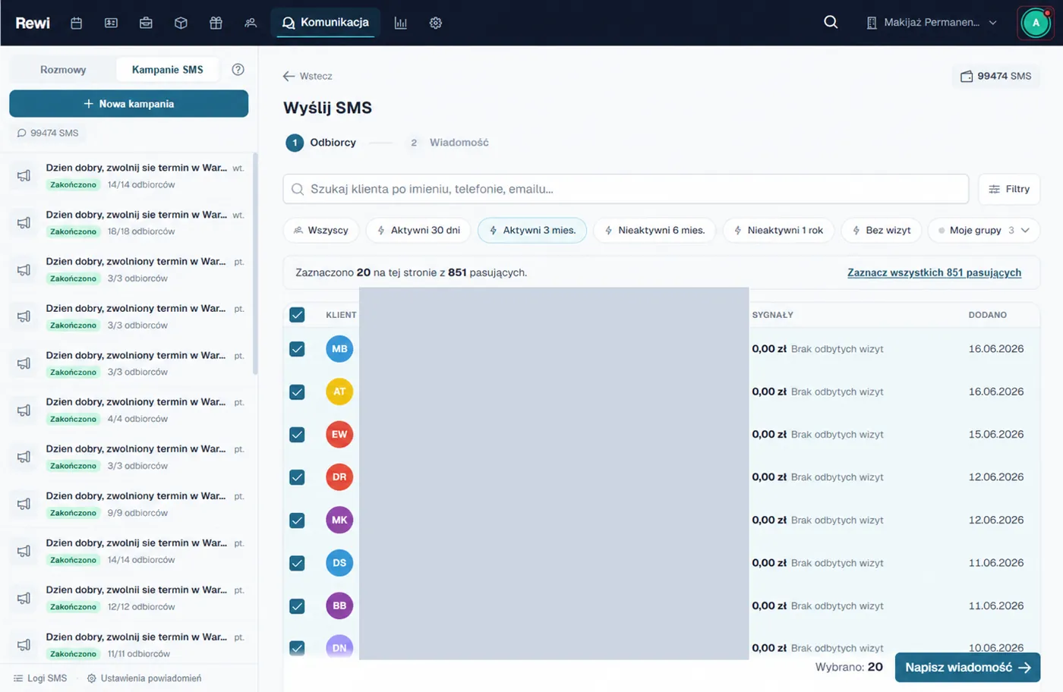Screen dimensions: 1063x692
Task: Click Napisz wiadomość button
Action: (x=967, y=668)
